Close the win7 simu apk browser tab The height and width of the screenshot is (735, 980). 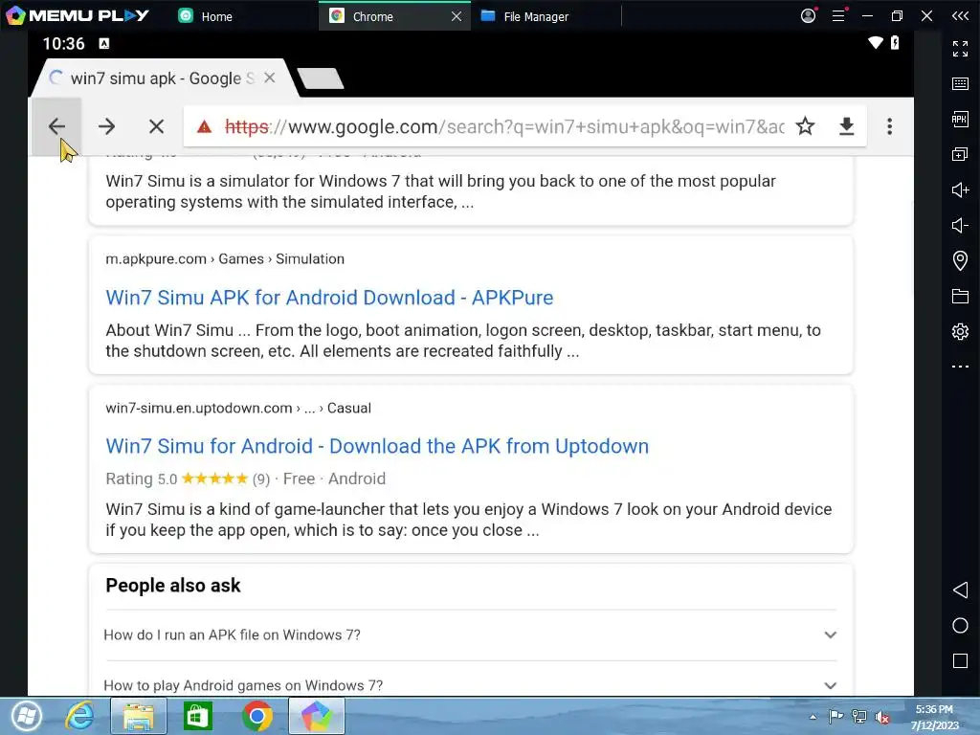click(269, 78)
